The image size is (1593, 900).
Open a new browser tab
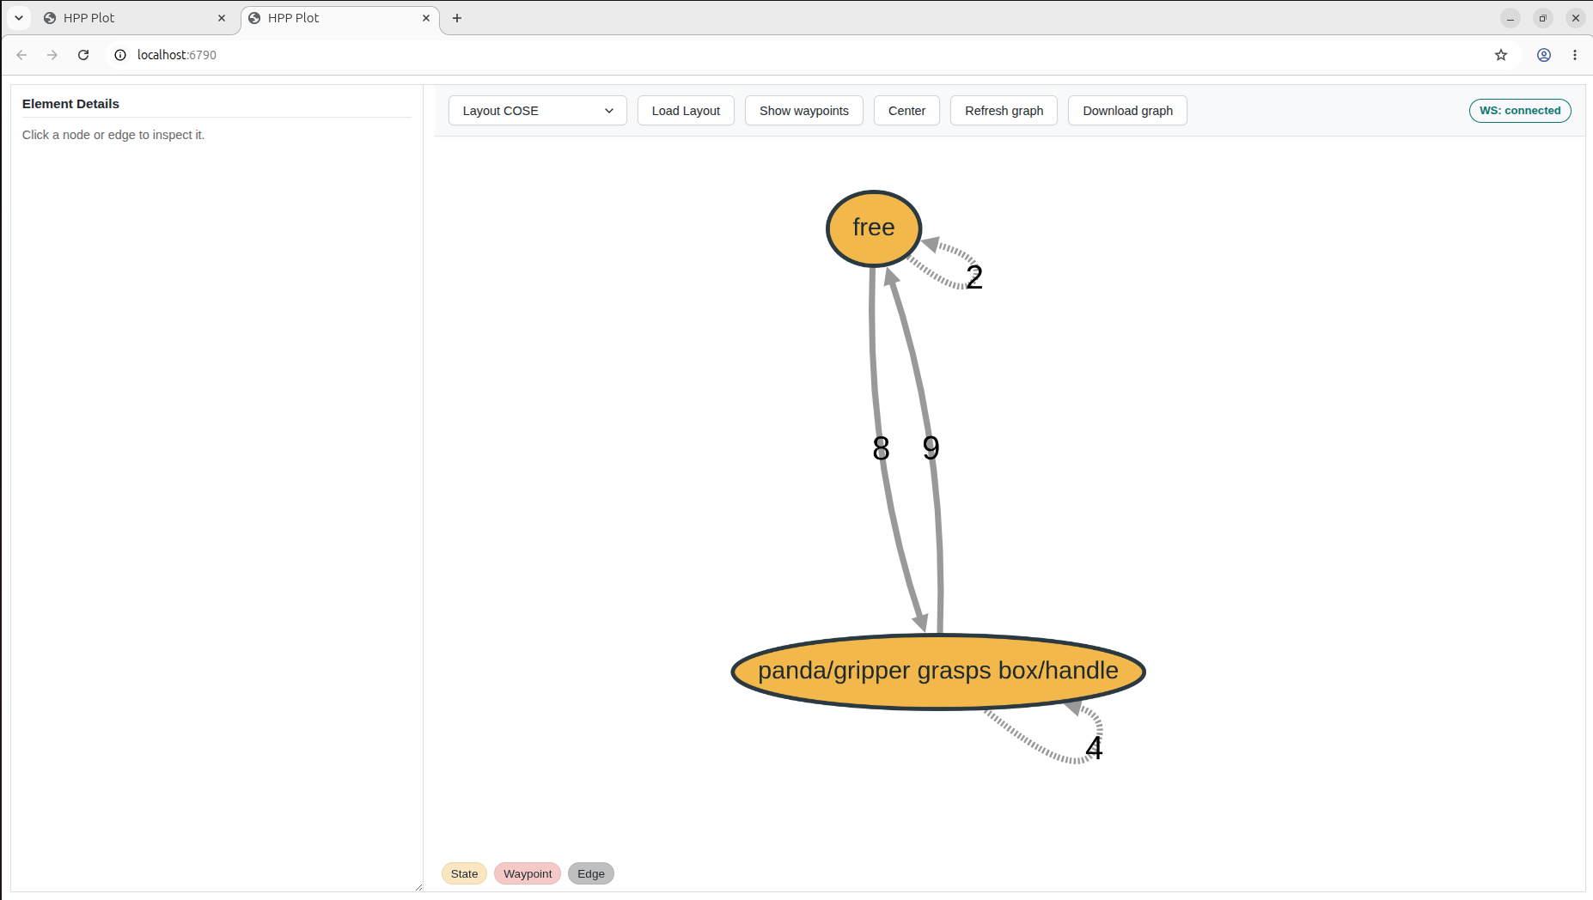tap(457, 18)
